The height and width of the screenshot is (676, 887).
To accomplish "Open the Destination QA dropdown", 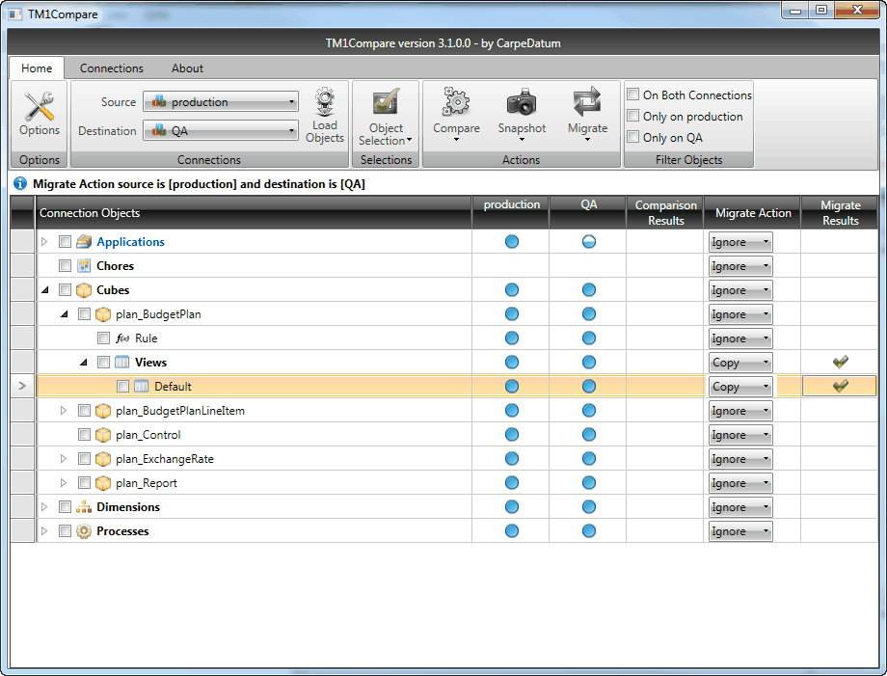I will [x=221, y=131].
